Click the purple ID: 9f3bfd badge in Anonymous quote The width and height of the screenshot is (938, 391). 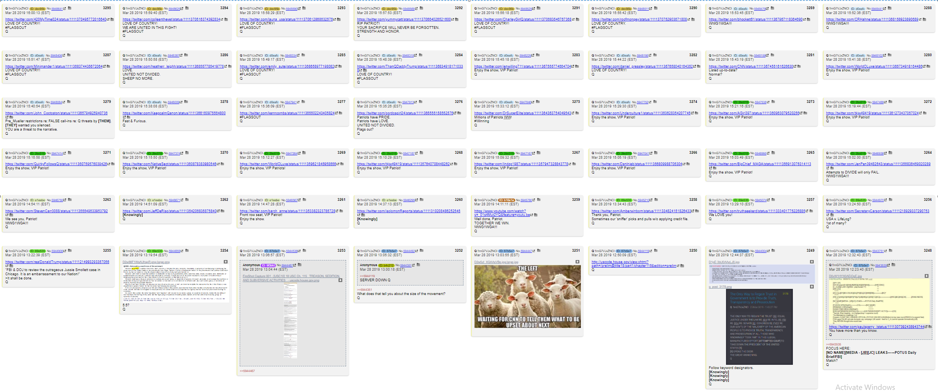point(268,265)
